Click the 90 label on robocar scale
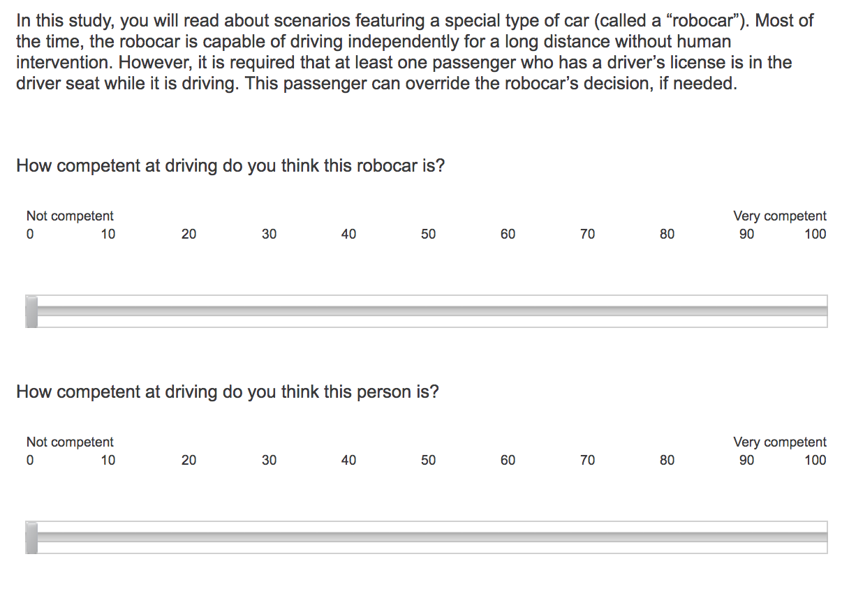The width and height of the screenshot is (849, 589). pos(746,234)
